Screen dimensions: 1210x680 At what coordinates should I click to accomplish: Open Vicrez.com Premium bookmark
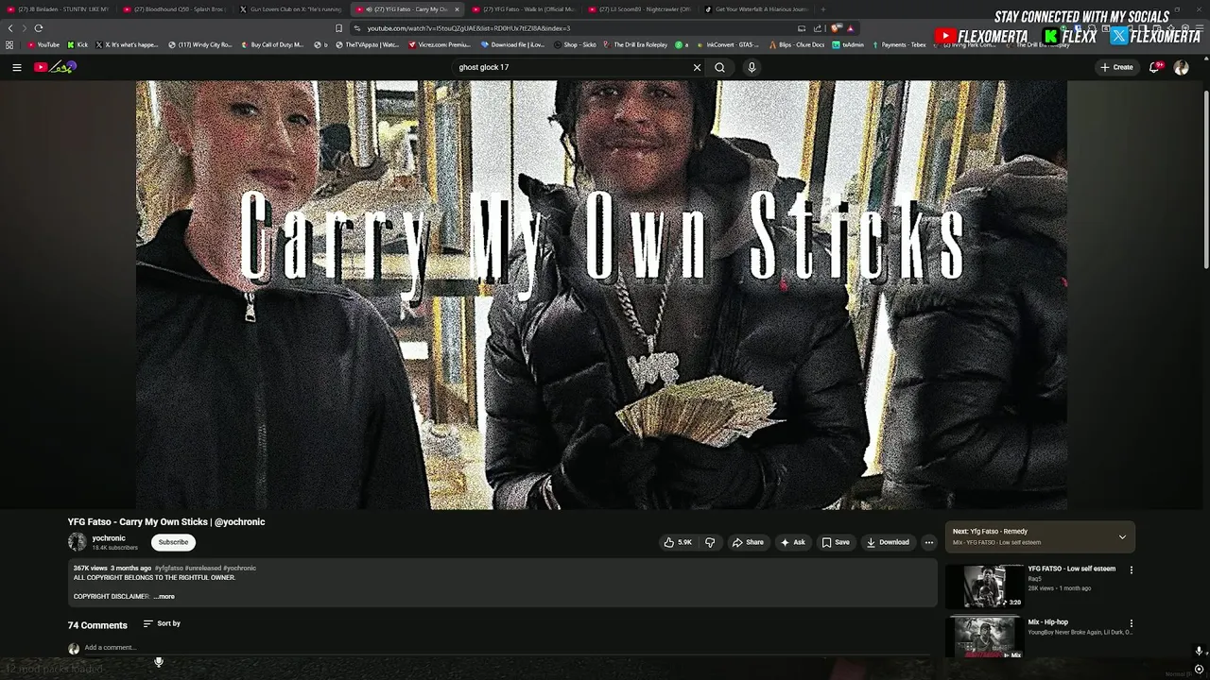(440, 44)
